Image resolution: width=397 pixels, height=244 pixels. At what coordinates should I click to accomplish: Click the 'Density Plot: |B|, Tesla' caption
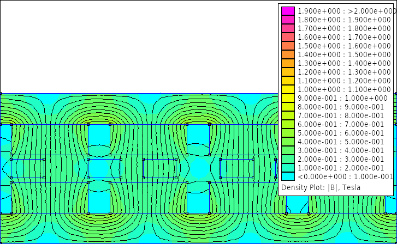321,187
